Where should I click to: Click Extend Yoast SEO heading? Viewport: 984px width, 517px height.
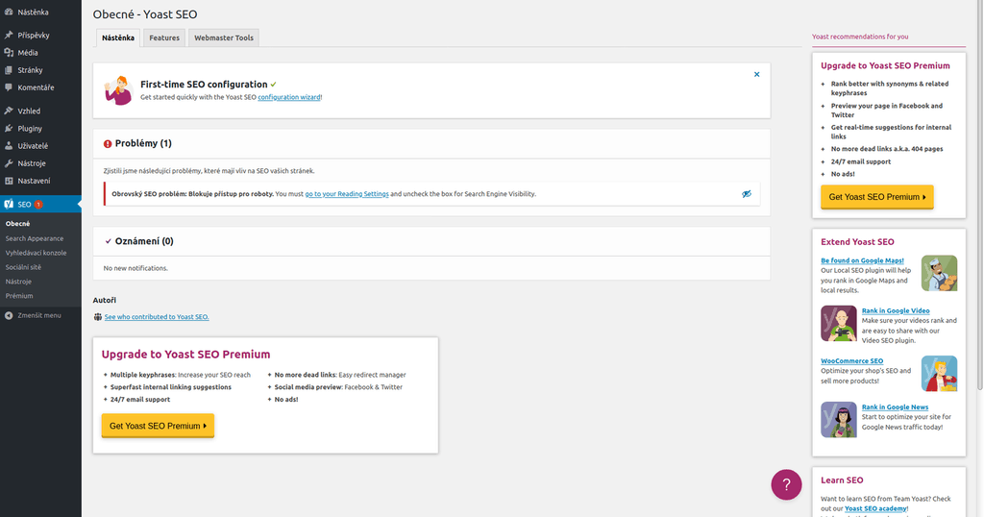857,241
